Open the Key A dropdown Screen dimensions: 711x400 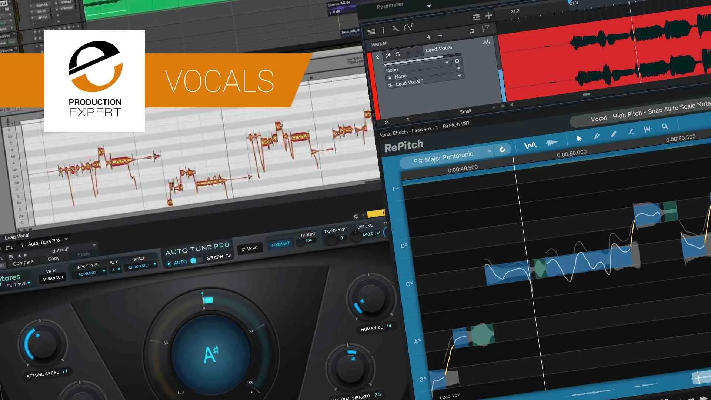116,270
